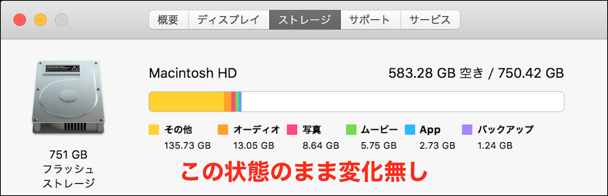
Task: Close the window with the red button
Action: click(20, 20)
